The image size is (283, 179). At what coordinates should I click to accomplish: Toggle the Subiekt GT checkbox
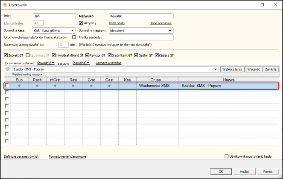click(x=6, y=55)
